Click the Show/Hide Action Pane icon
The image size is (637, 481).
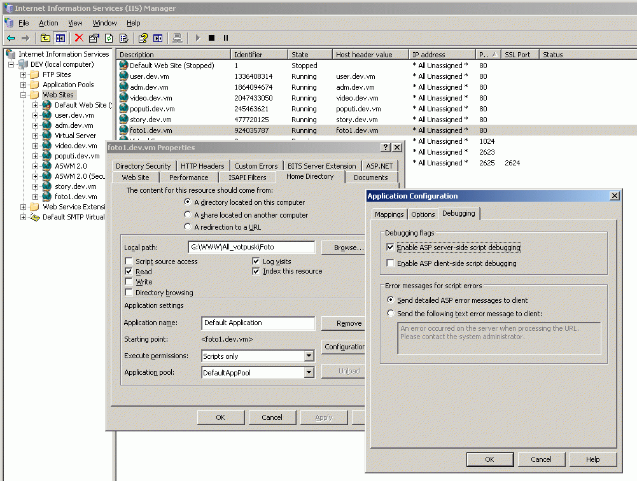tap(158, 38)
